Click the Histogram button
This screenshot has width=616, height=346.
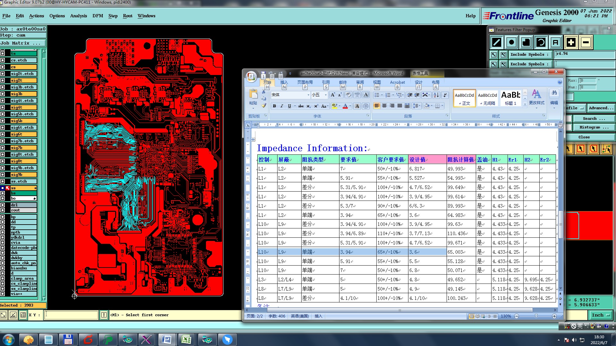pyautogui.click(x=594, y=127)
